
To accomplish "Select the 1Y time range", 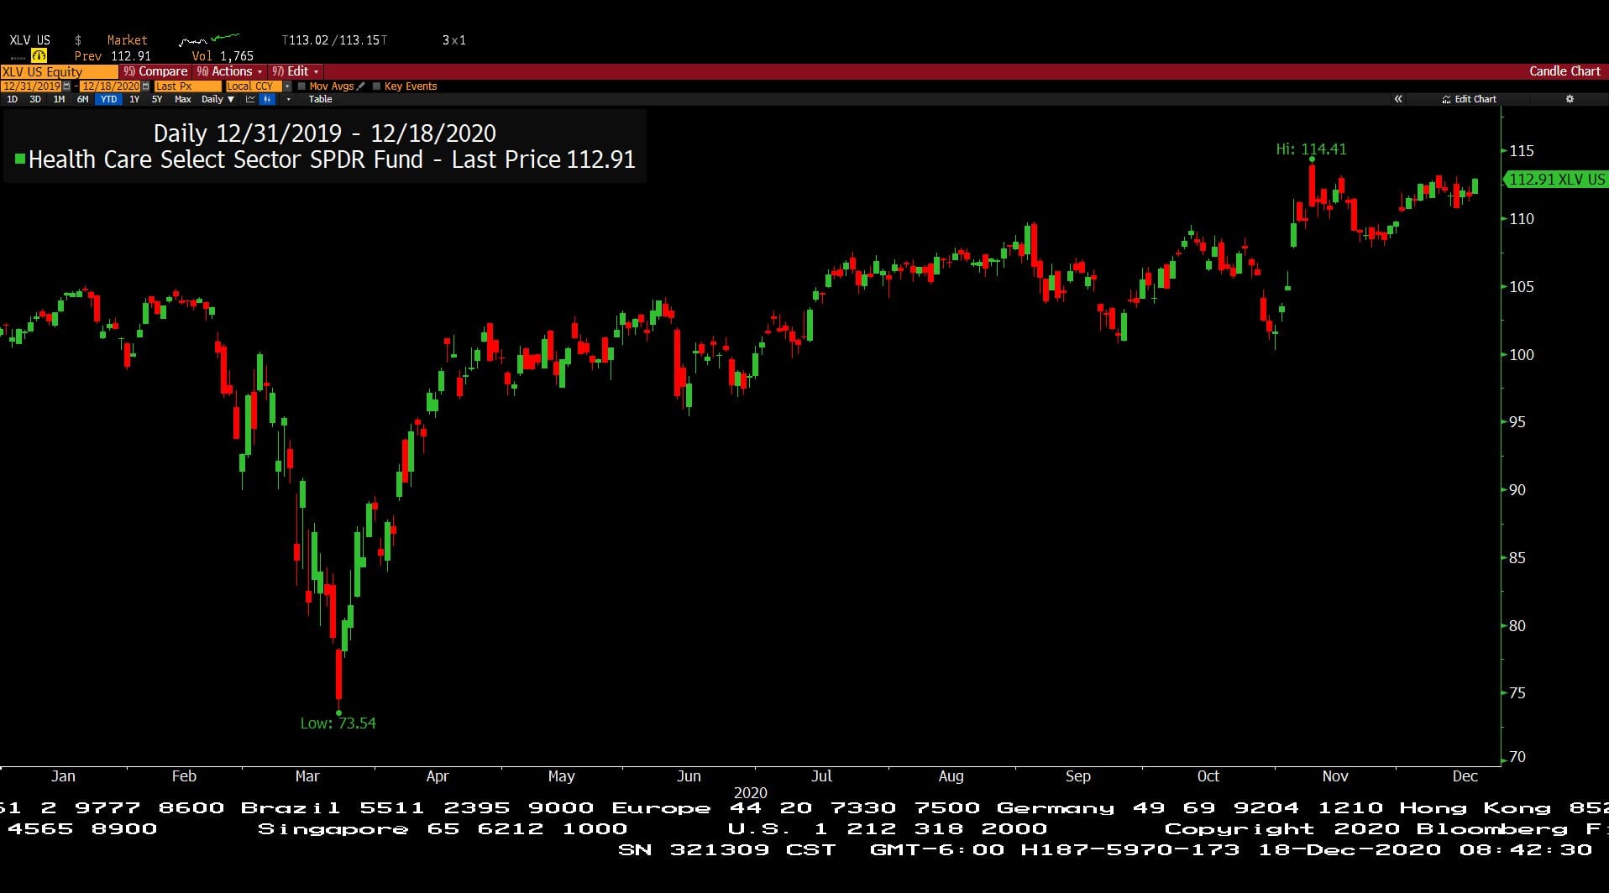I will pyautogui.click(x=134, y=99).
